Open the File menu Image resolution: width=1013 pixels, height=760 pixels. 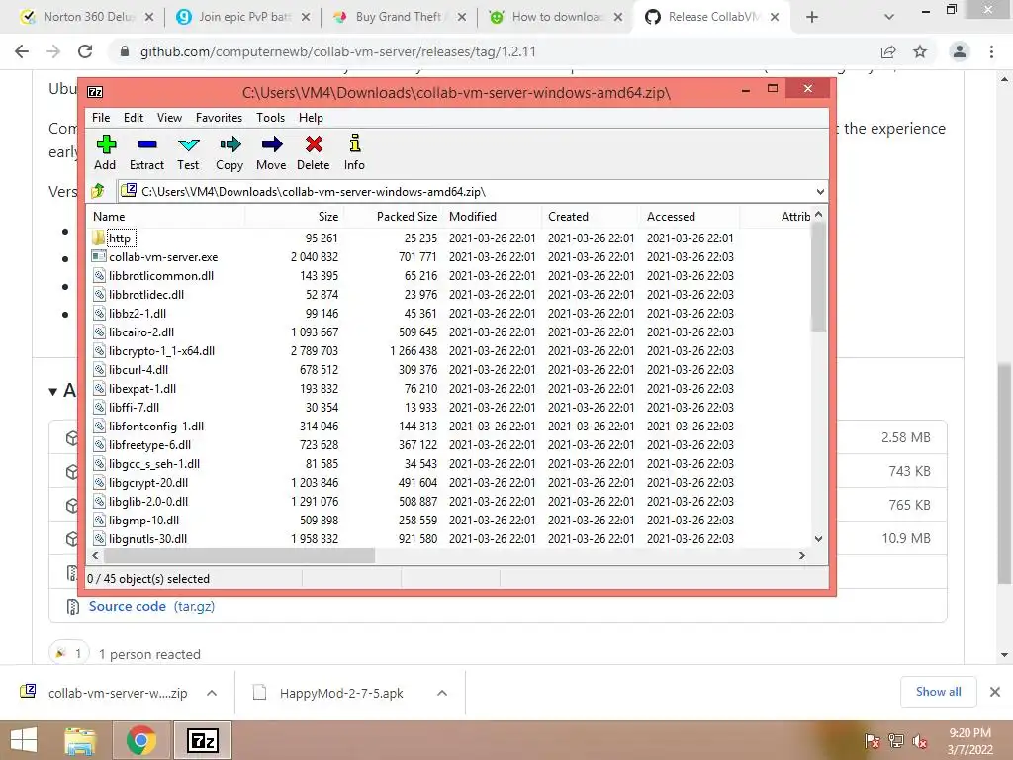[x=101, y=118]
